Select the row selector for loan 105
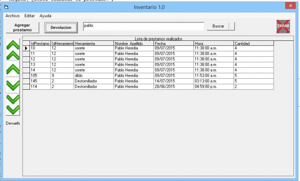 click(26, 75)
